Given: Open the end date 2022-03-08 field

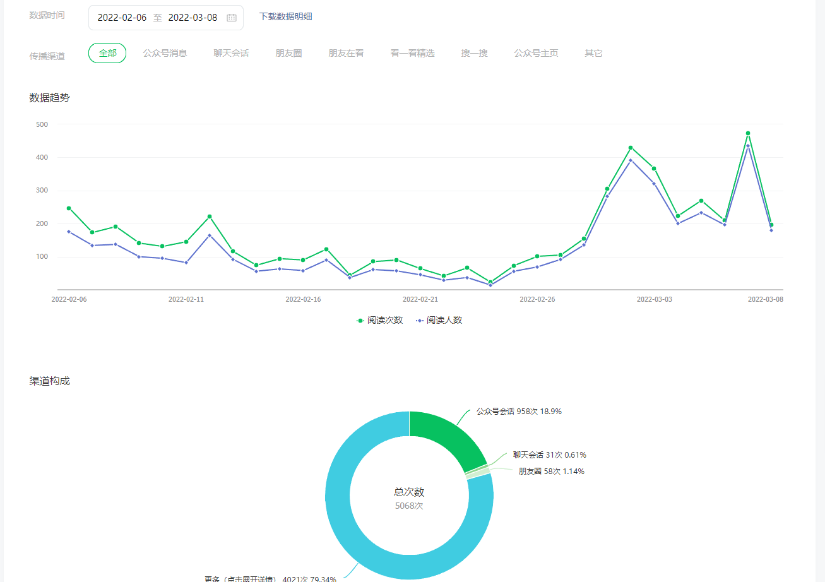Looking at the screenshot, I should tap(193, 18).
